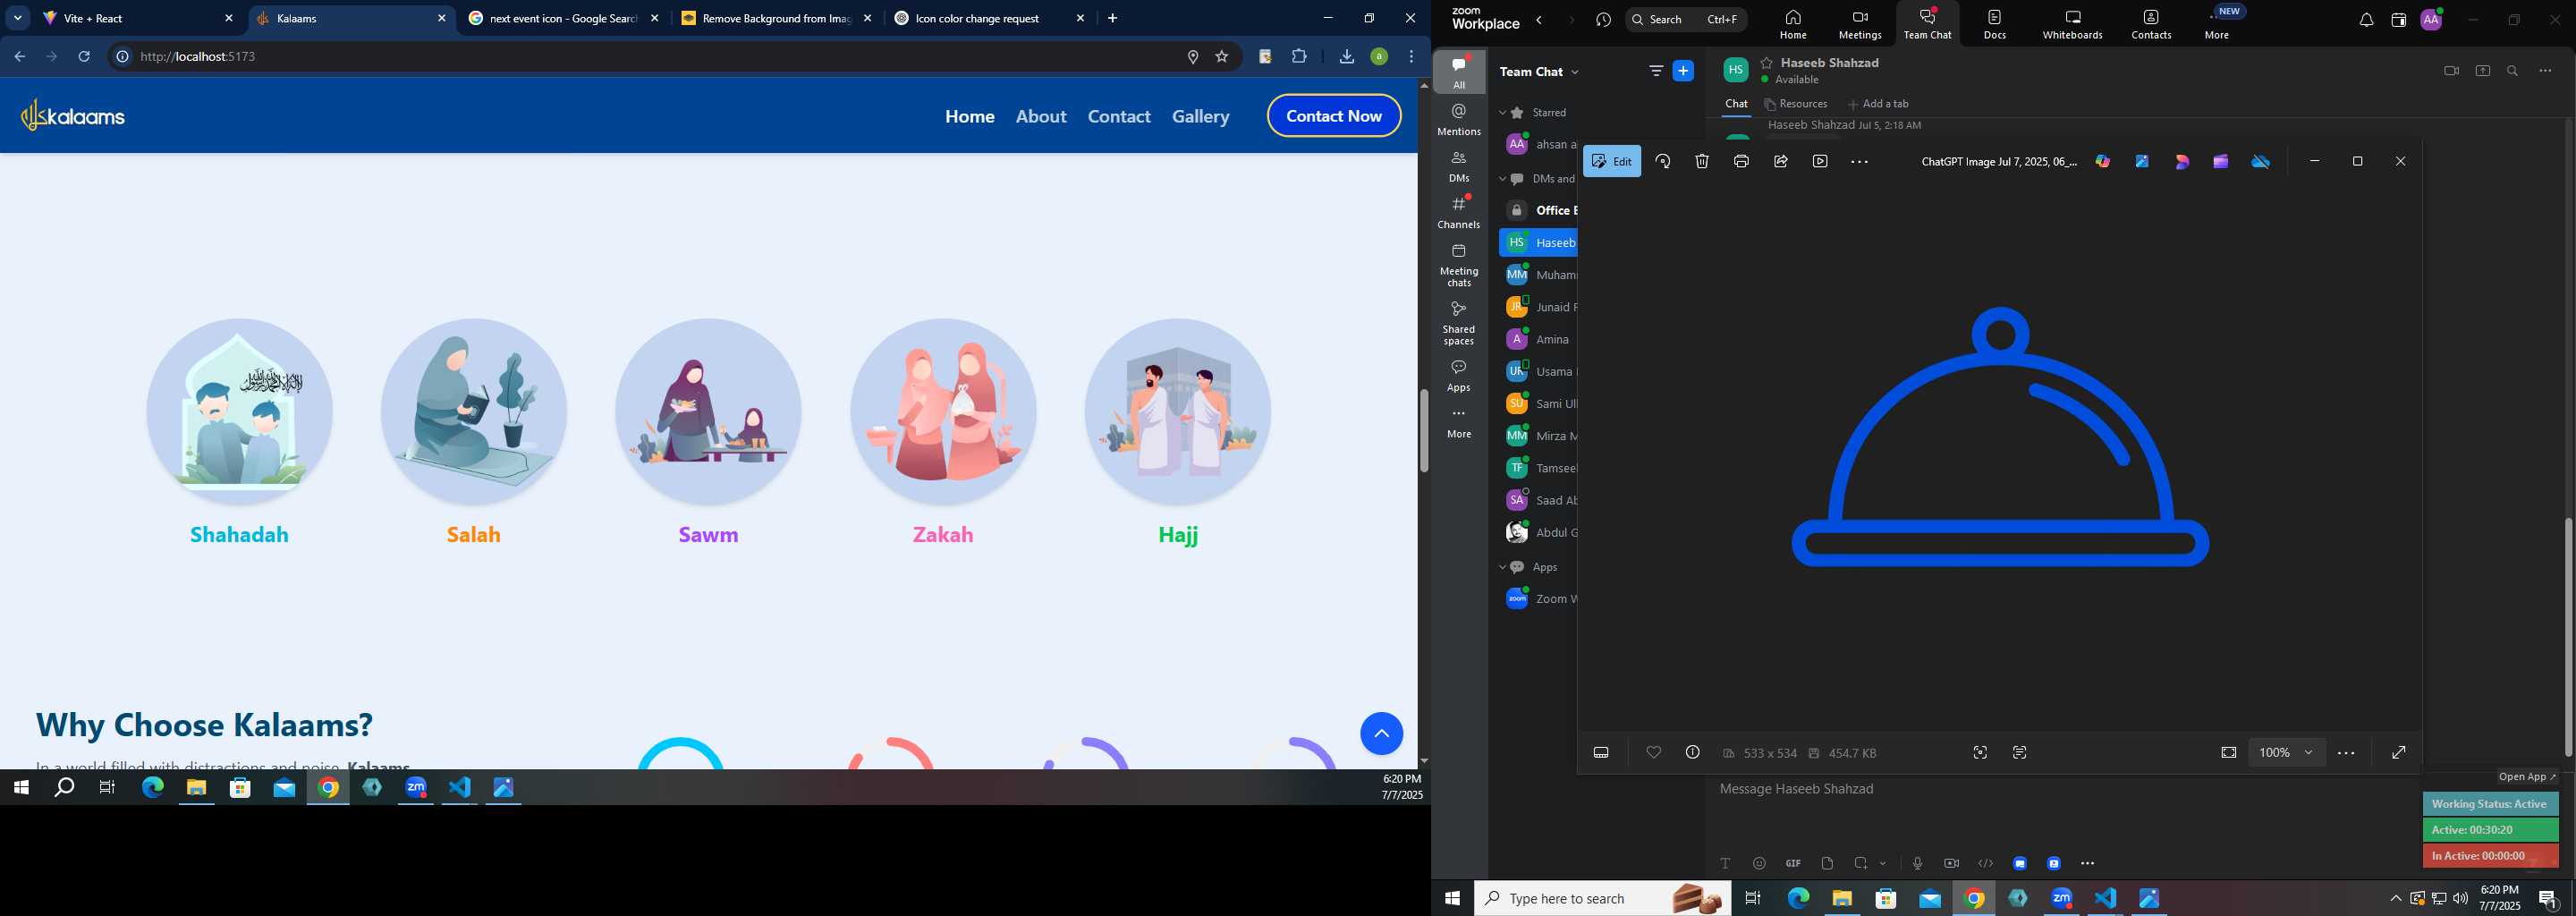Open See more menu in Photos top toolbar
The image size is (2576, 916).
coord(1859,161)
